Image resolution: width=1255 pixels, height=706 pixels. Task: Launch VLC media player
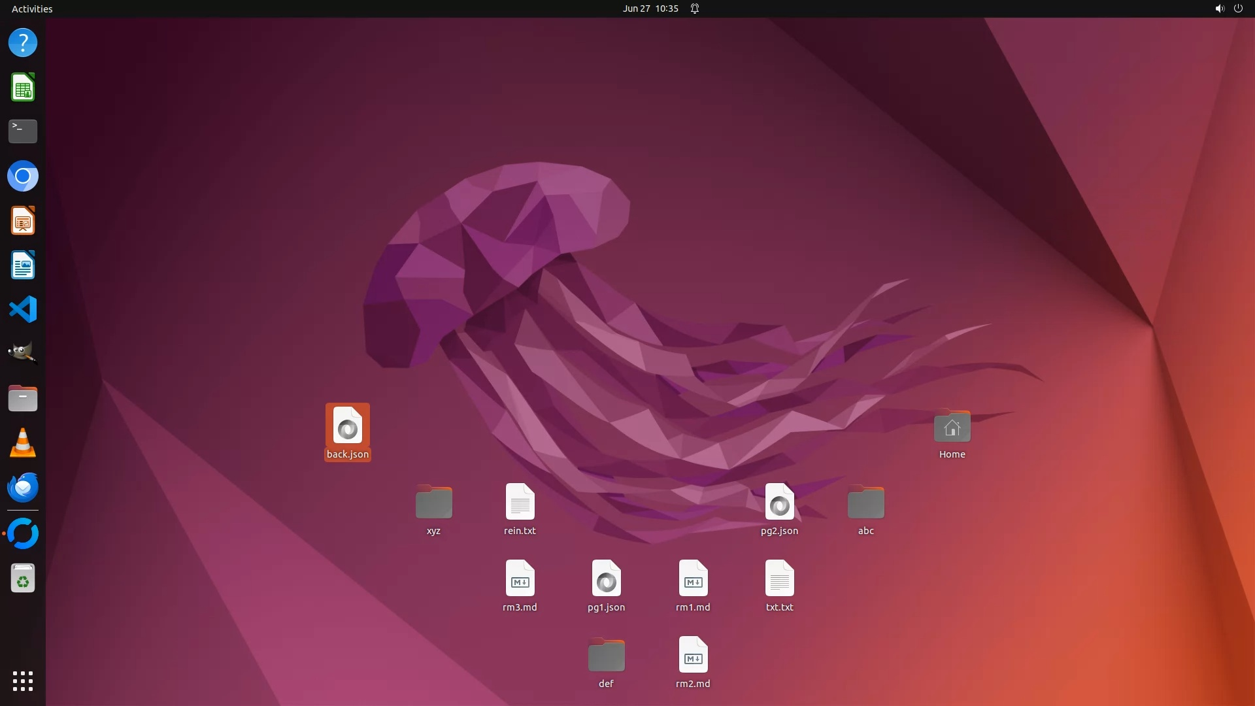(x=23, y=443)
